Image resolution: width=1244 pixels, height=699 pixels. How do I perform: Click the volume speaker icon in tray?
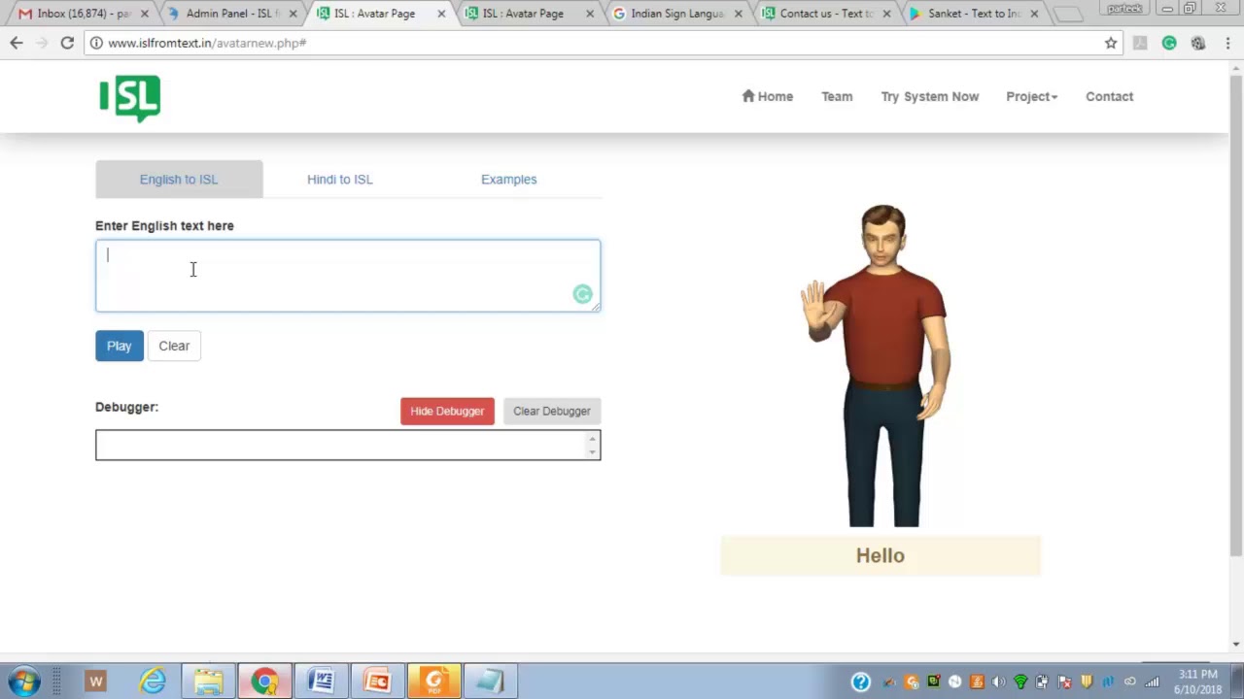click(999, 682)
